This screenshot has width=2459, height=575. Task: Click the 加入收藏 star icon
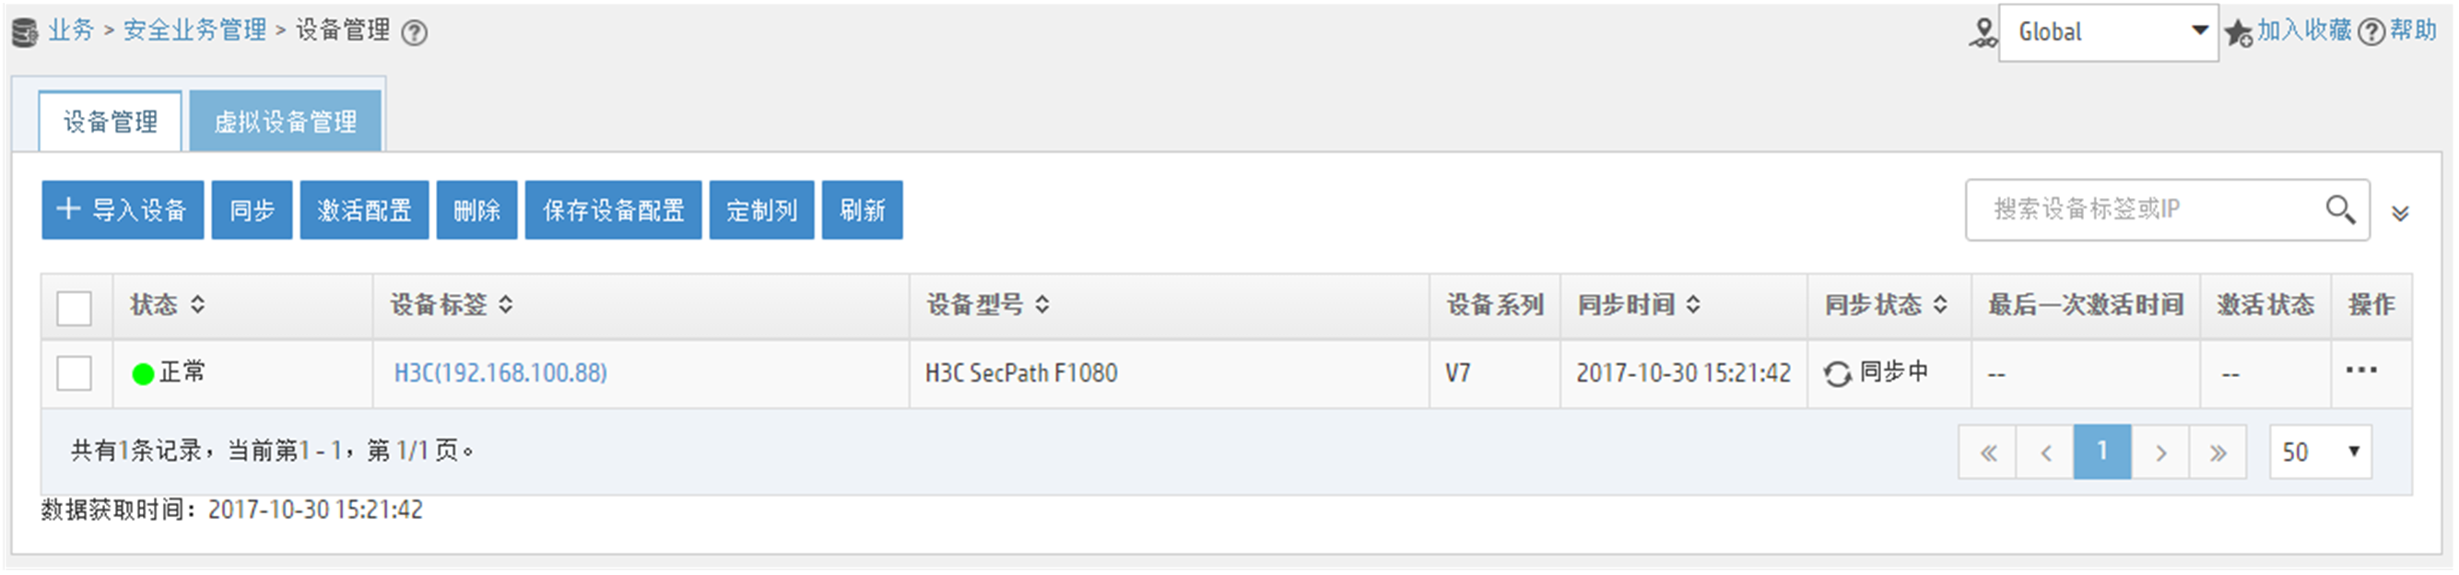pyautogui.click(x=2238, y=33)
